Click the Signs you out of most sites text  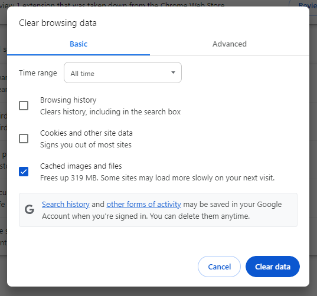click(86, 145)
